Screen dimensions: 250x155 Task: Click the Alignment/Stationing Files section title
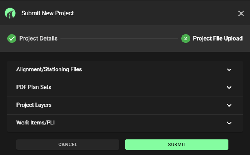49,69
